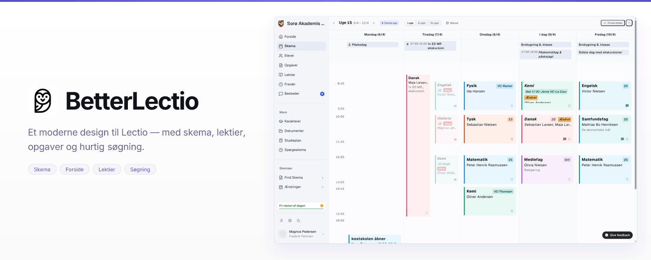
Task: Select the 4 uger view option
Action: point(421,23)
